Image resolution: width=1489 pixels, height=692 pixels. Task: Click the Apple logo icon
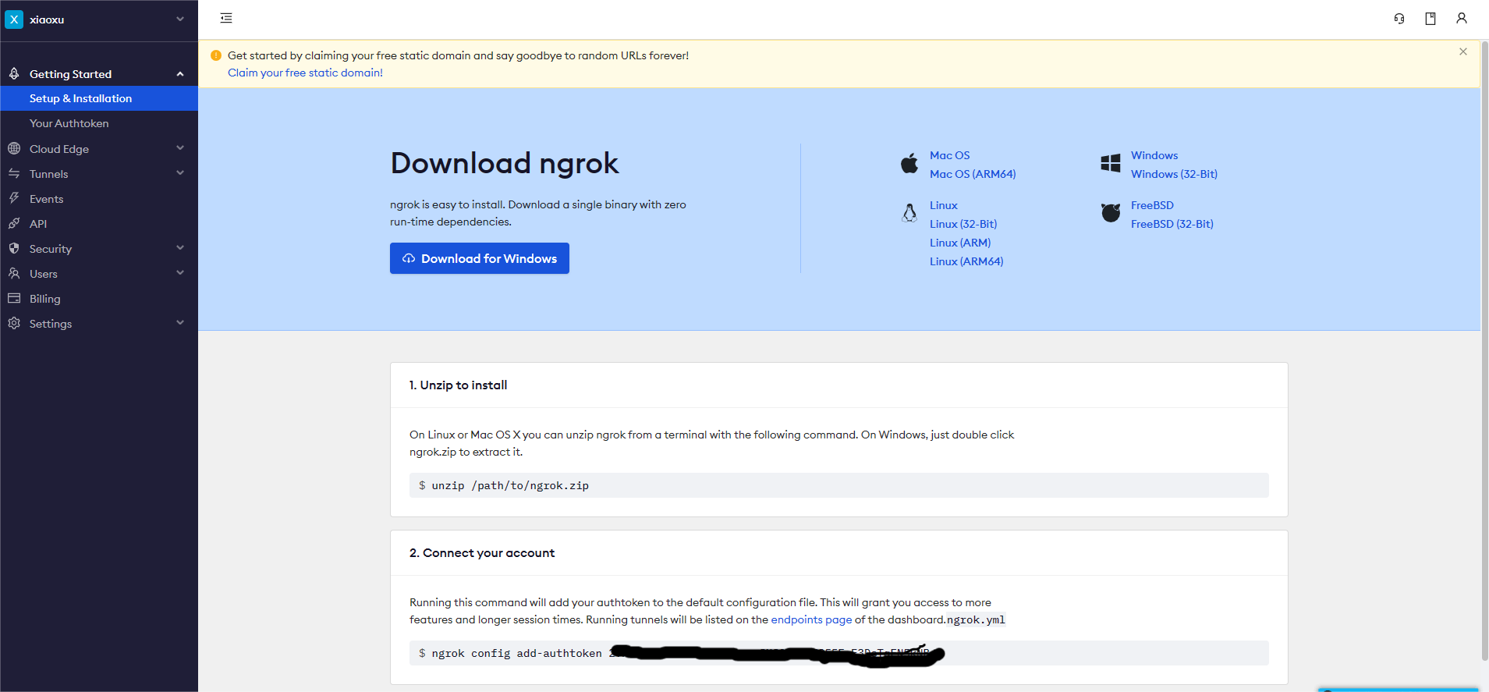coord(909,164)
